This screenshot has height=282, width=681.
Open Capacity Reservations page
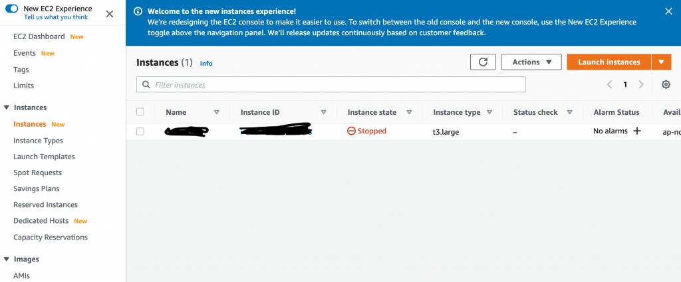point(51,238)
